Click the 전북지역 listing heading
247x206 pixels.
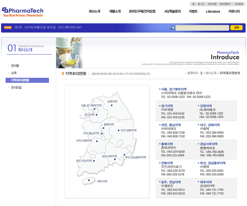pyautogui.click(x=167, y=163)
